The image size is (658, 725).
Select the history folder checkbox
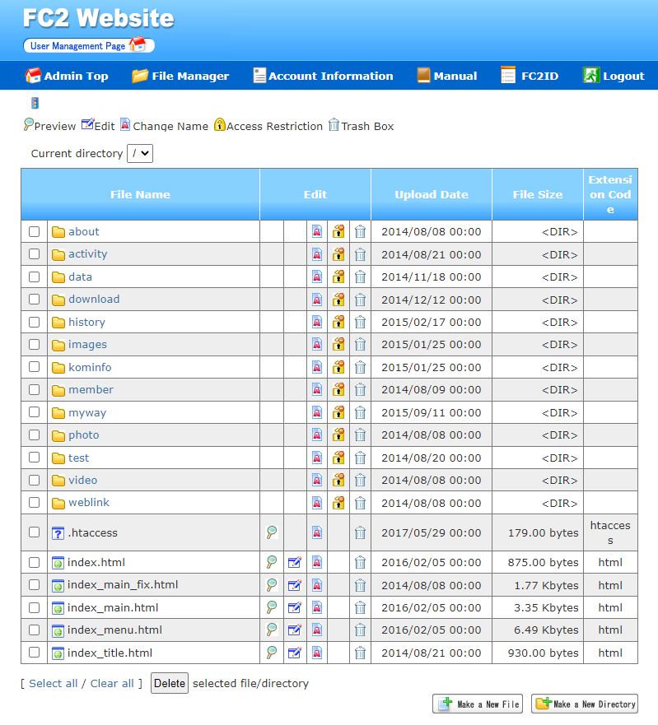pyautogui.click(x=35, y=322)
